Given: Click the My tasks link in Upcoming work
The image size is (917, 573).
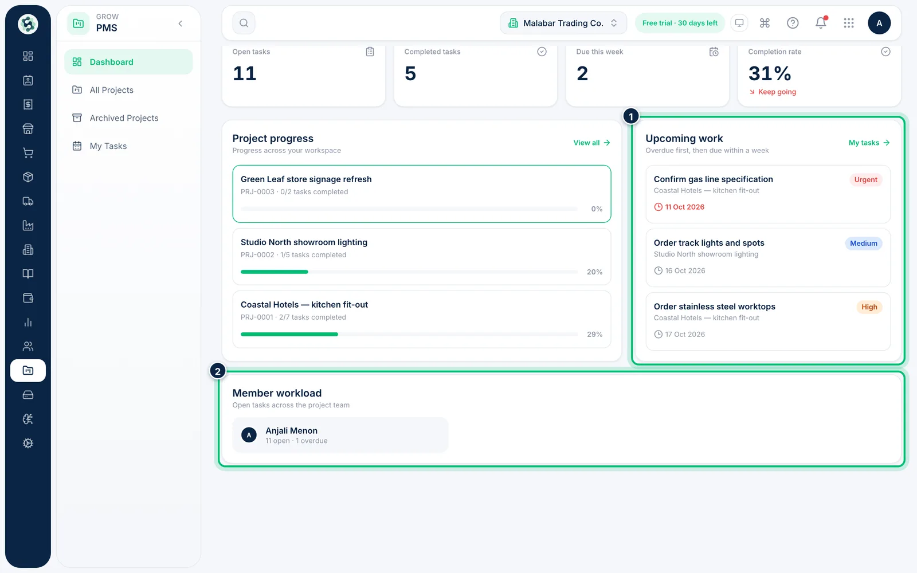Looking at the screenshot, I should pos(869,143).
